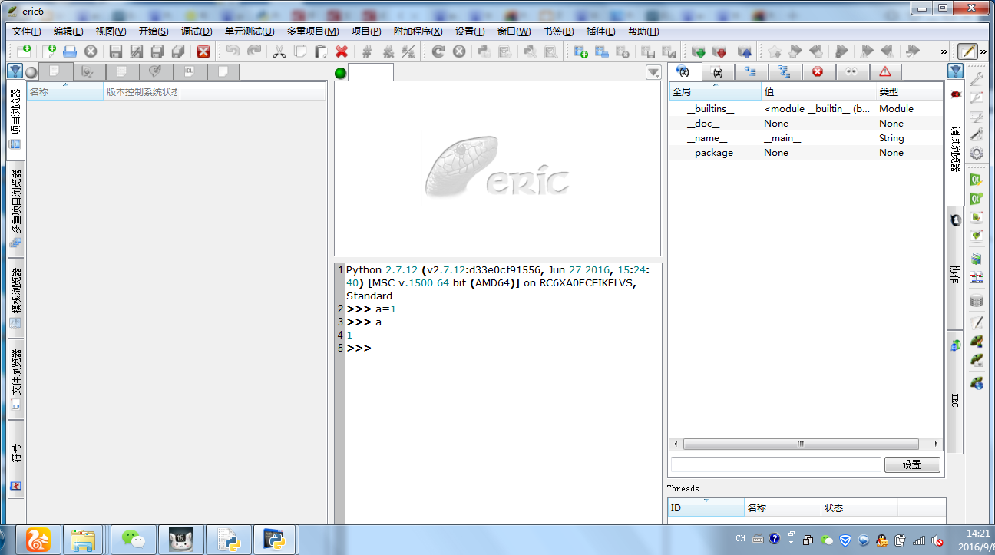Open the 编辑(E) menu
This screenshot has height=555, width=995.
pos(68,31)
